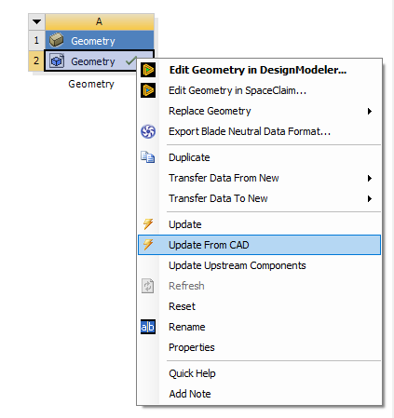Screen dimensions: 394x418
Task: Expand the Transfer Data To New submenu
Action: pos(370,198)
